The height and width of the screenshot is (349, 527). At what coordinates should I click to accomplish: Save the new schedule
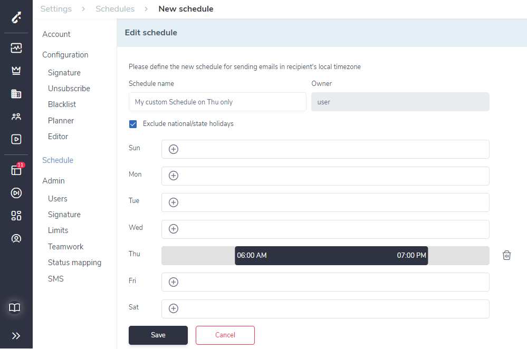pyautogui.click(x=158, y=335)
